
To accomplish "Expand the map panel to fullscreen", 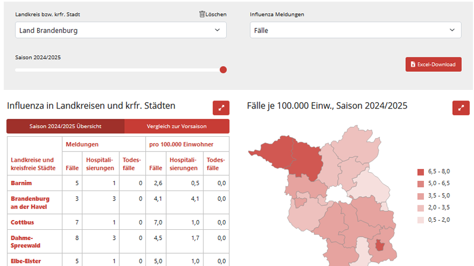I will coord(461,108).
